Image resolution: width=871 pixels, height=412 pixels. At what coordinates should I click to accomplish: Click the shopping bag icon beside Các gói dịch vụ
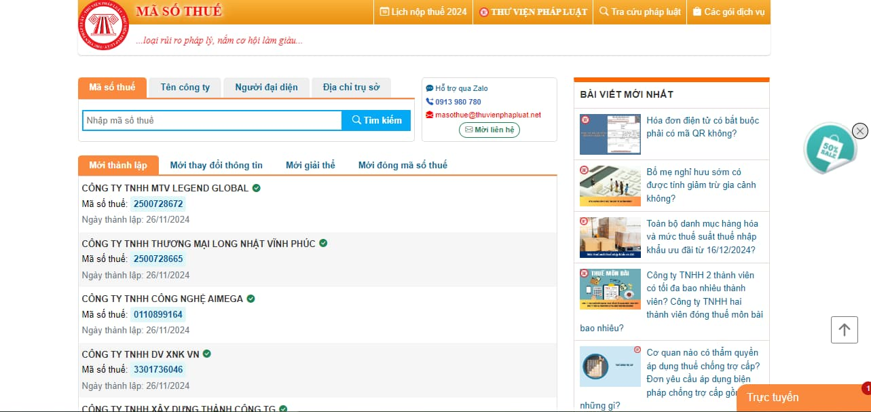tap(697, 12)
